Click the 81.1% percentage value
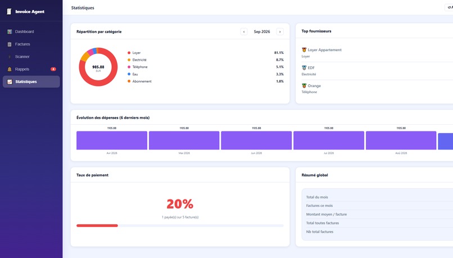453x258 pixels. coord(279,53)
